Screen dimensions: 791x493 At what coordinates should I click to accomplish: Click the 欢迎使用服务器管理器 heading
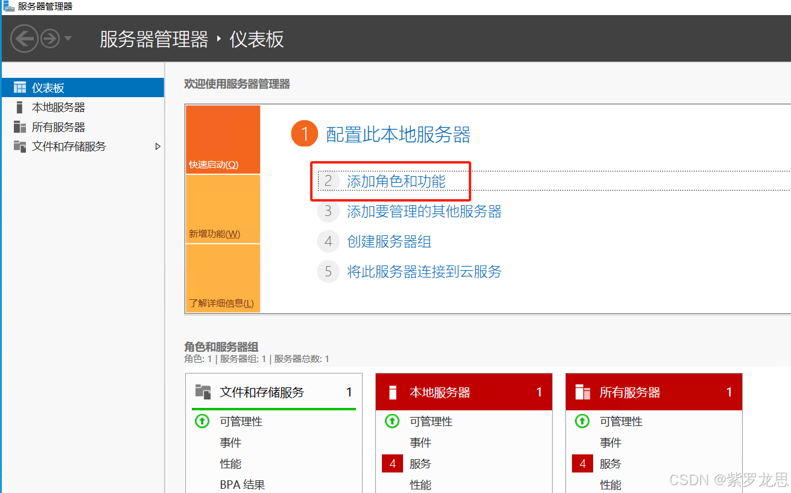click(x=237, y=84)
